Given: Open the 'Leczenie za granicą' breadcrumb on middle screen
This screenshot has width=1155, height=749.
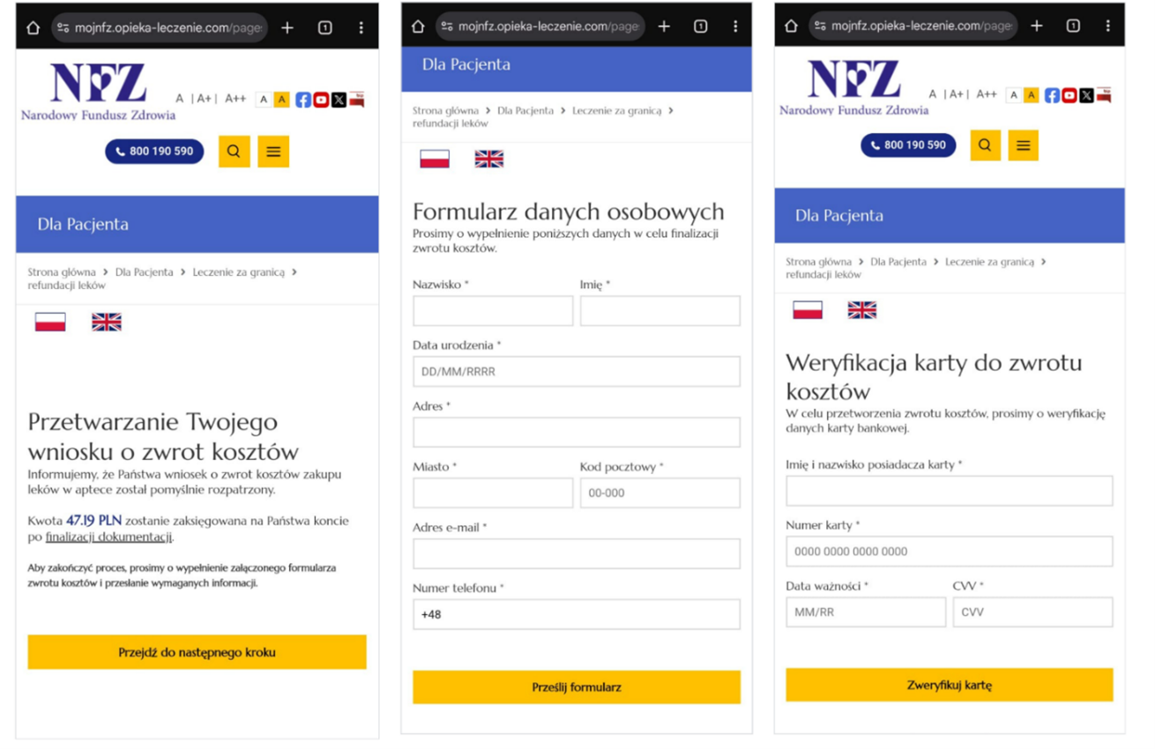Looking at the screenshot, I should pos(616,111).
